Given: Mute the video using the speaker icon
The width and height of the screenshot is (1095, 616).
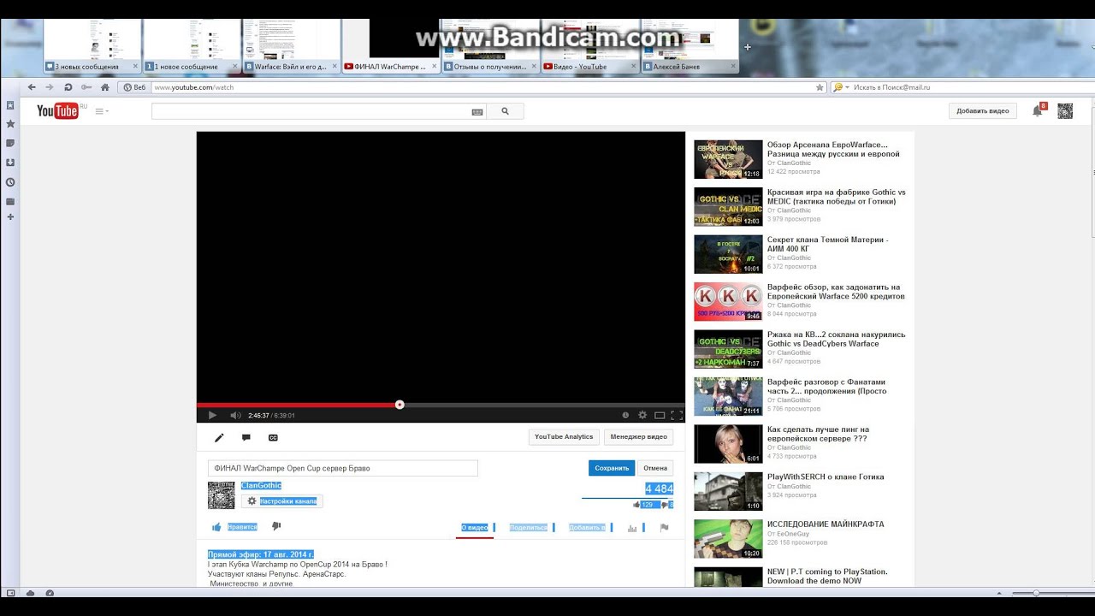Looking at the screenshot, I should [x=235, y=416].
